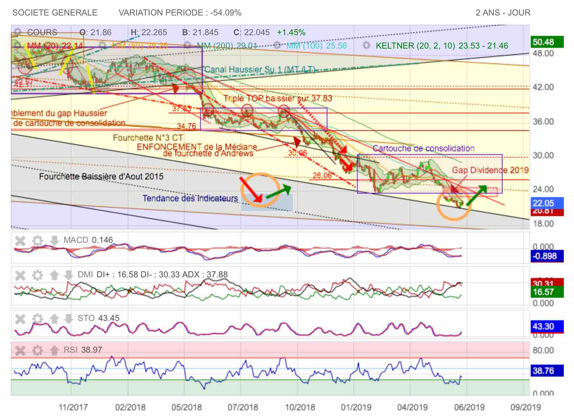Click the 43.30 STO axis value tag

547,326
